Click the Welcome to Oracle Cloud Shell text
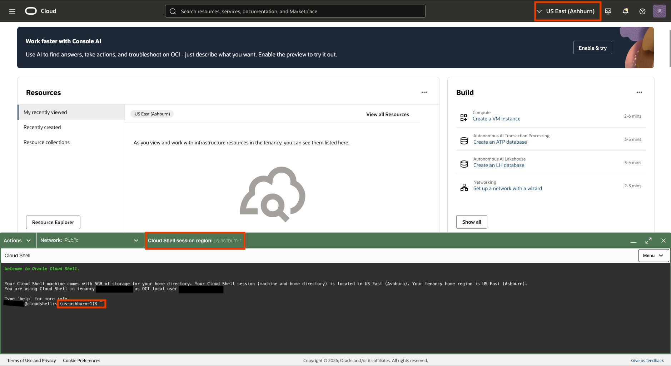 tap(42, 269)
